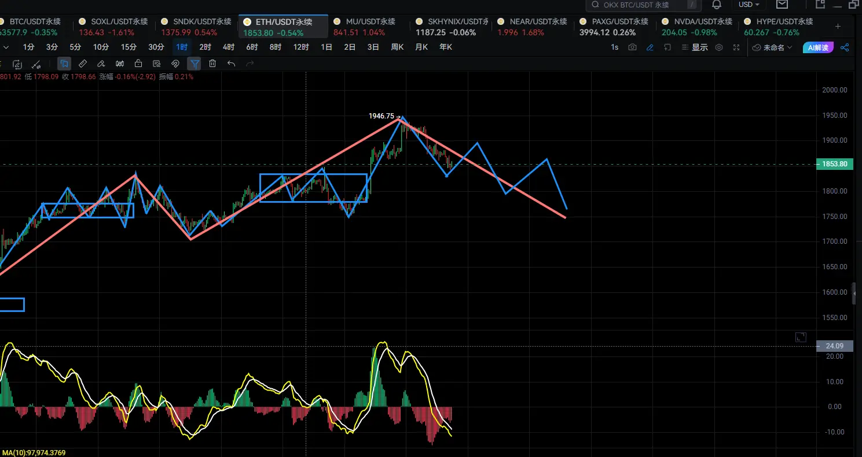This screenshot has height=457, width=862.
Task: Toggle the drawing lock icon
Action: click(138, 64)
